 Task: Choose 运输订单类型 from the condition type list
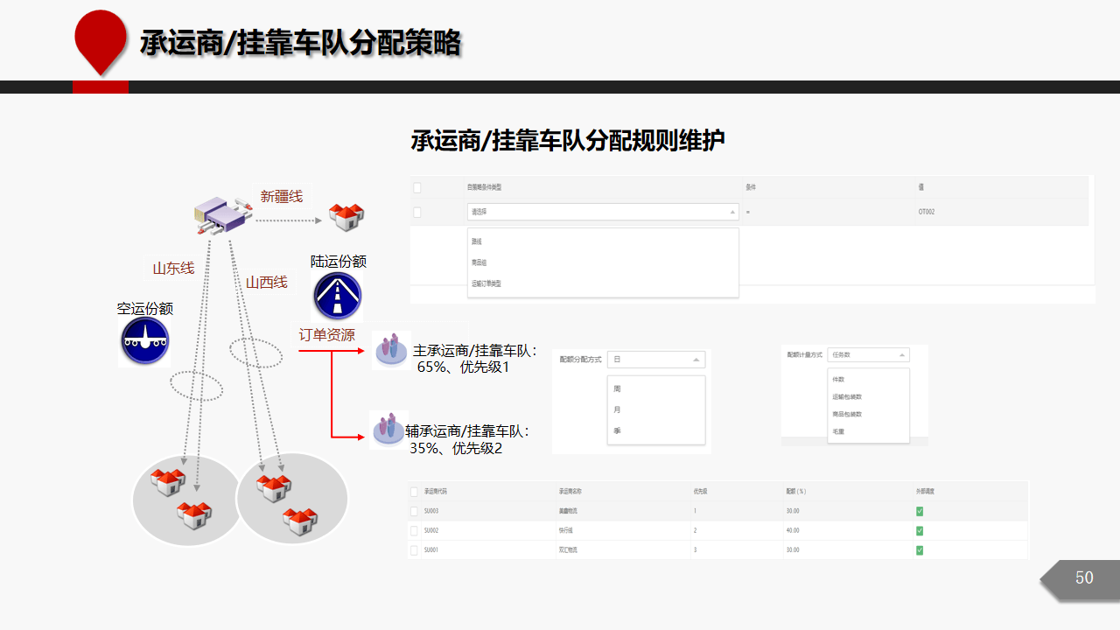pos(603,283)
